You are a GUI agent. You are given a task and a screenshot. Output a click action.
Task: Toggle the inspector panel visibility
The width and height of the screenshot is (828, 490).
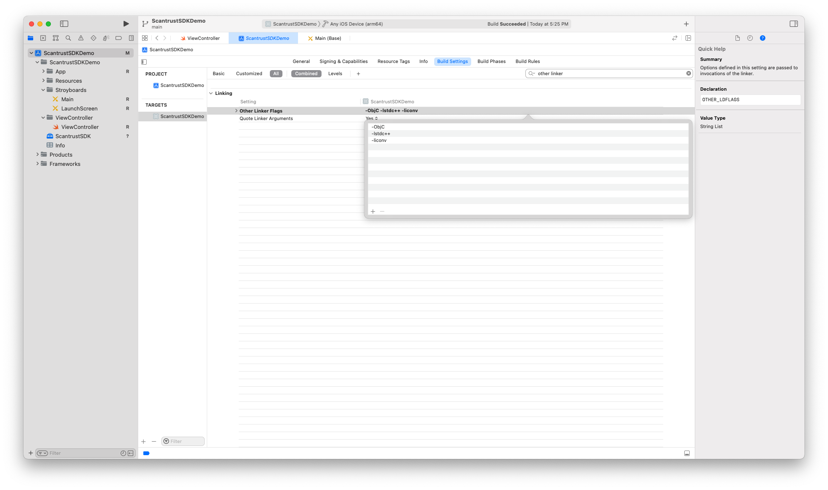pyautogui.click(x=794, y=24)
